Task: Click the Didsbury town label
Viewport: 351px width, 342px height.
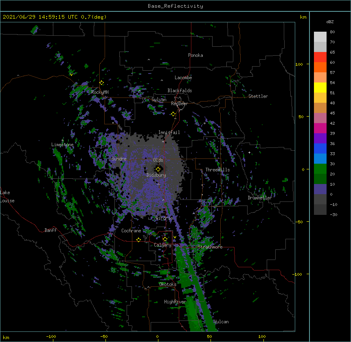Action: click(156, 175)
